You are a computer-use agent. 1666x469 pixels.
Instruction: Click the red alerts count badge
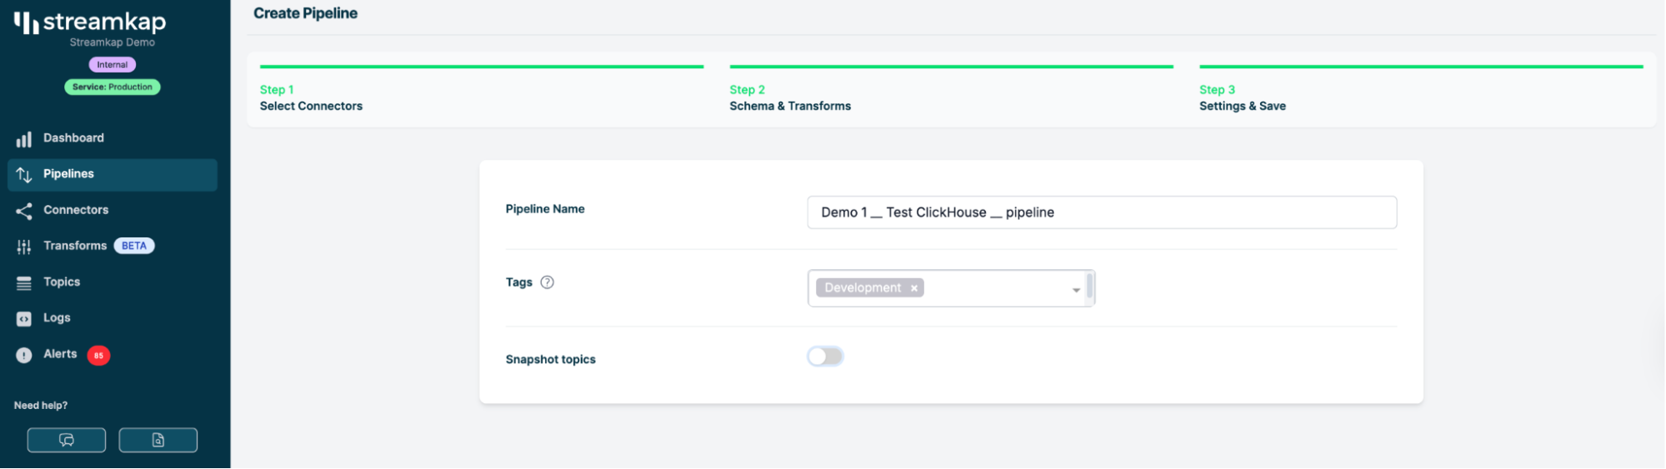tap(98, 356)
